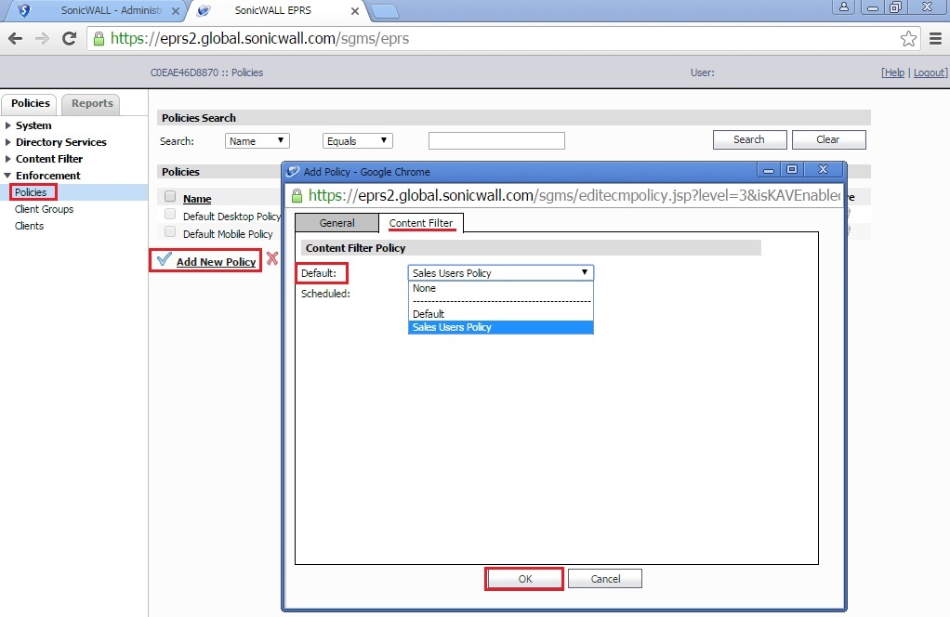Screen dimensions: 950x617
Task: Switch to the General tab
Action: tap(336, 223)
